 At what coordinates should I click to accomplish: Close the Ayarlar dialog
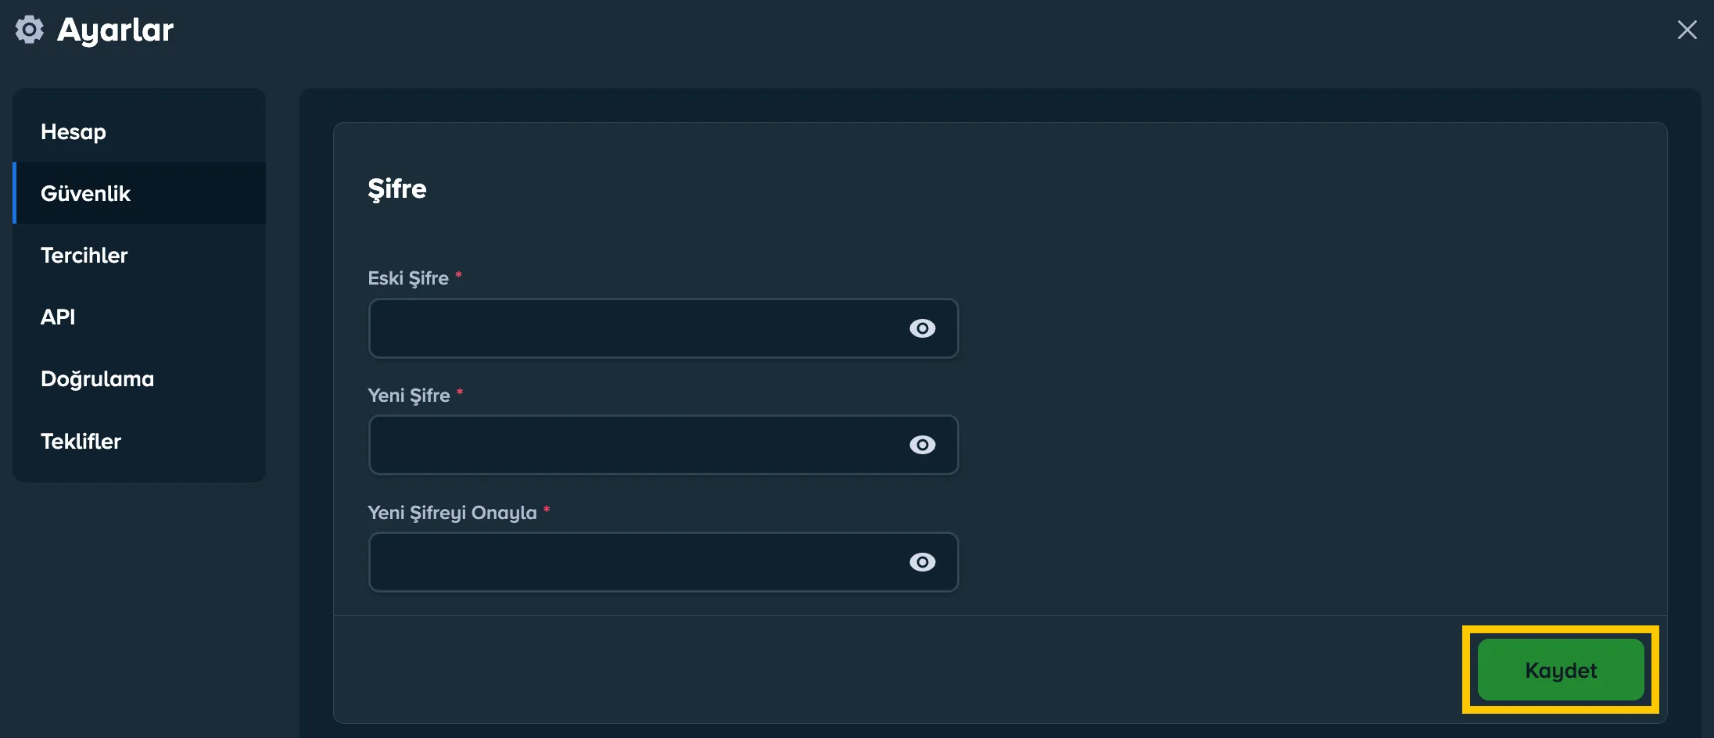point(1687,30)
